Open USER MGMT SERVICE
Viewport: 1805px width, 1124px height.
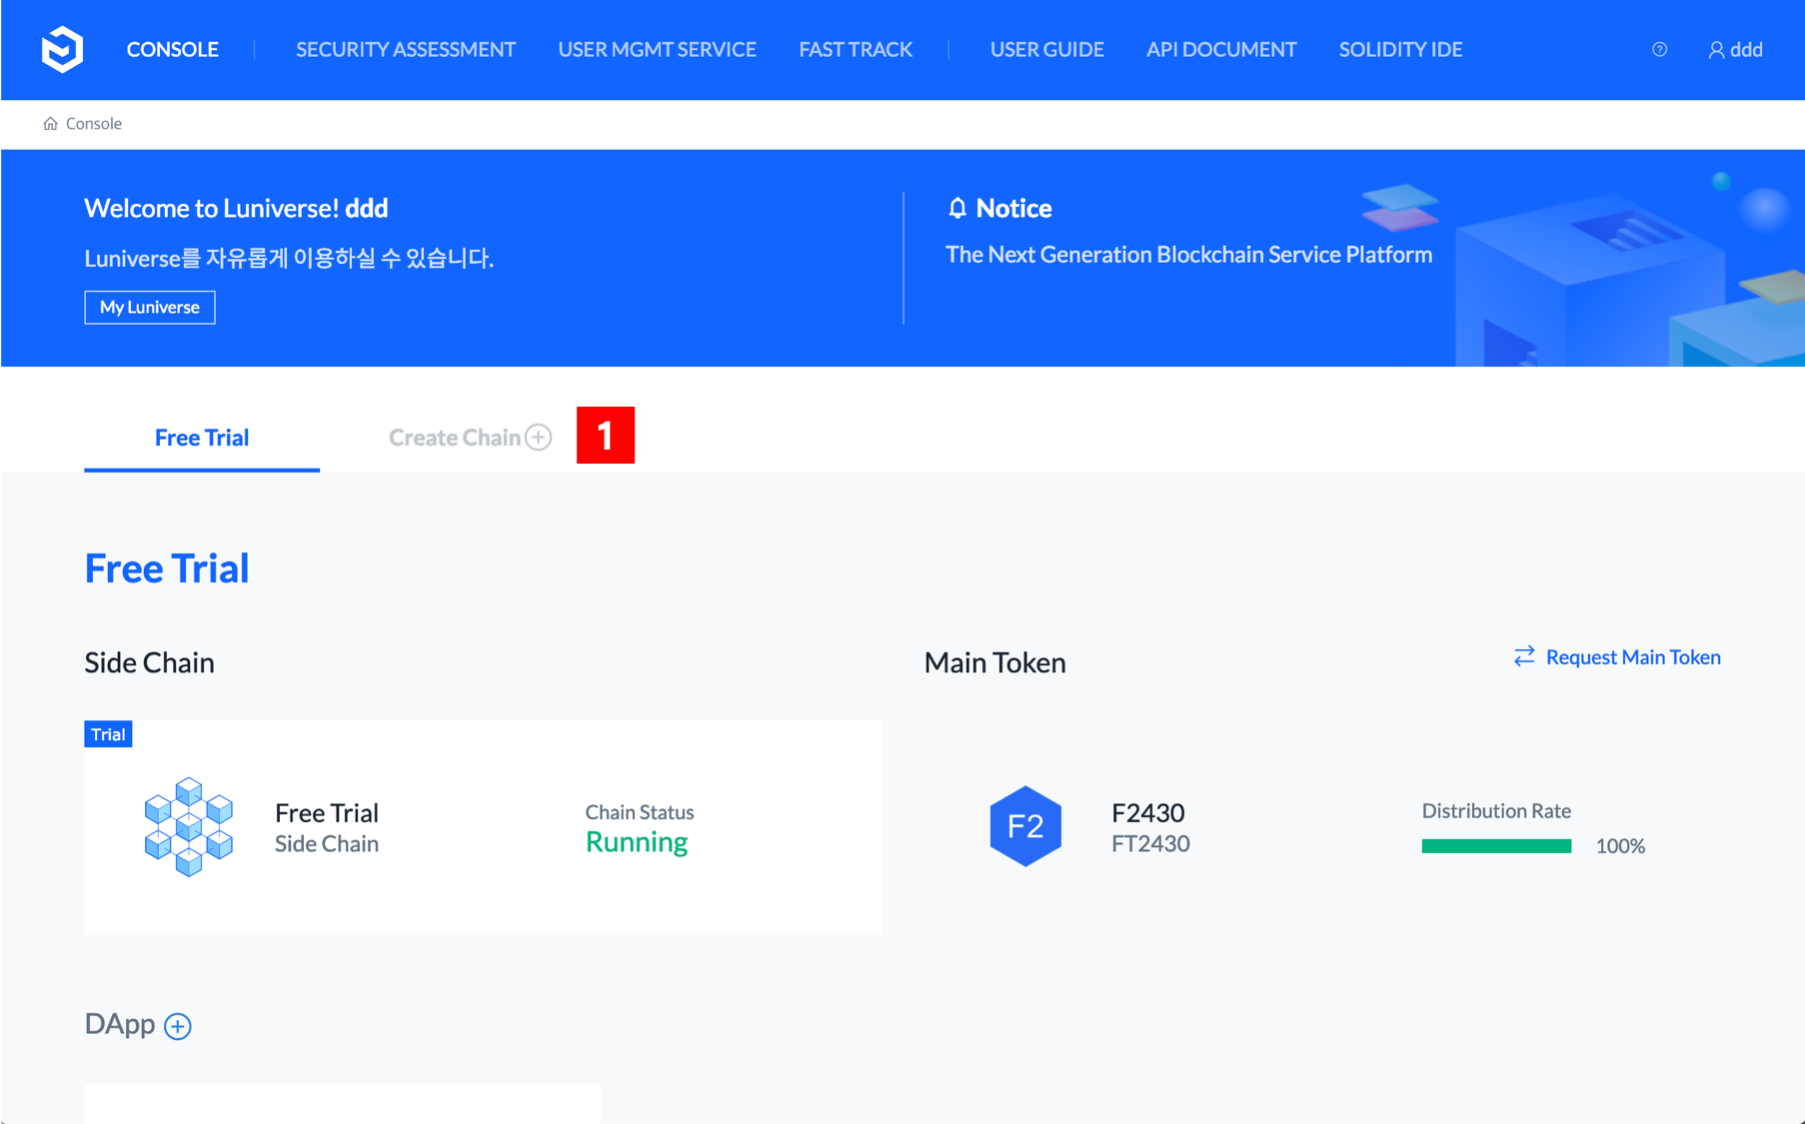(657, 49)
